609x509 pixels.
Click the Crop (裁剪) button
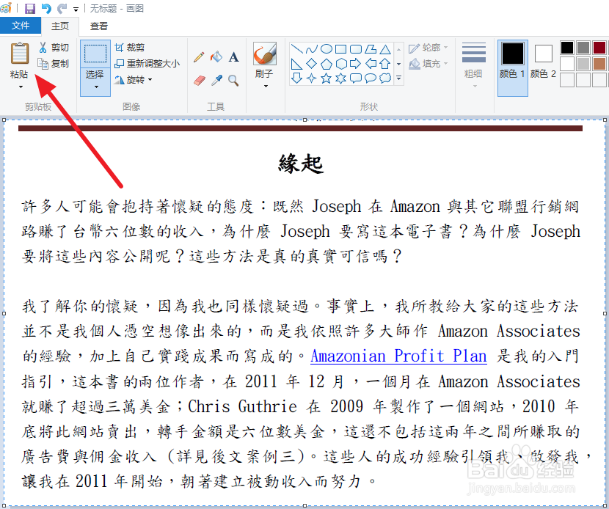[x=130, y=48]
